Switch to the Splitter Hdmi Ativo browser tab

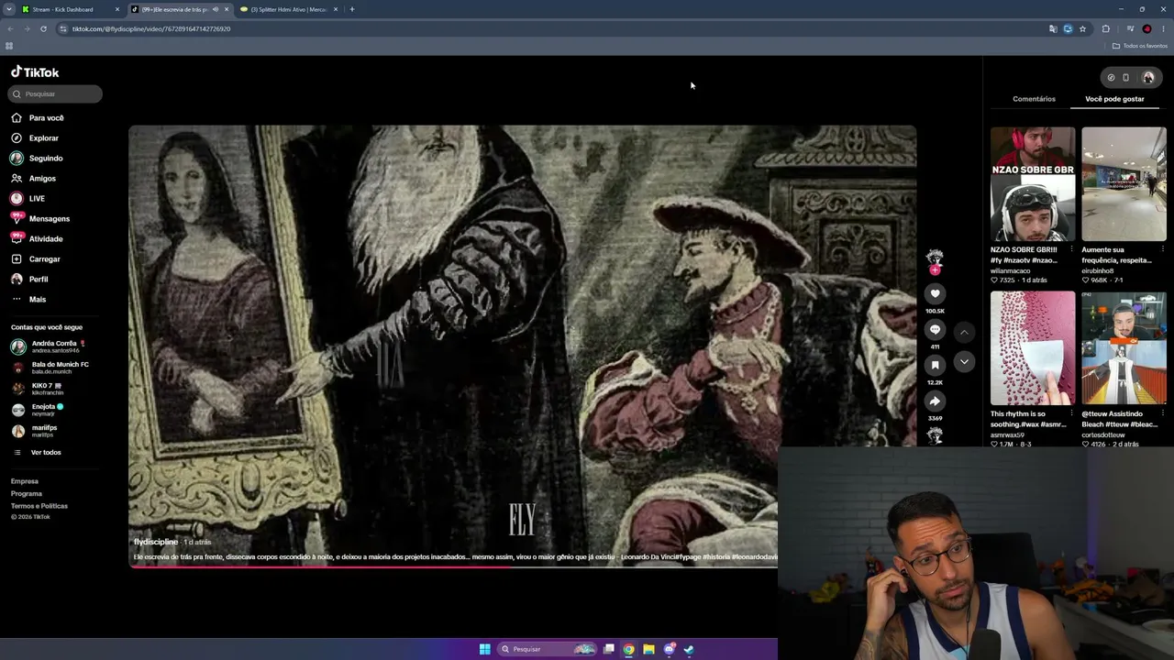click(x=289, y=9)
